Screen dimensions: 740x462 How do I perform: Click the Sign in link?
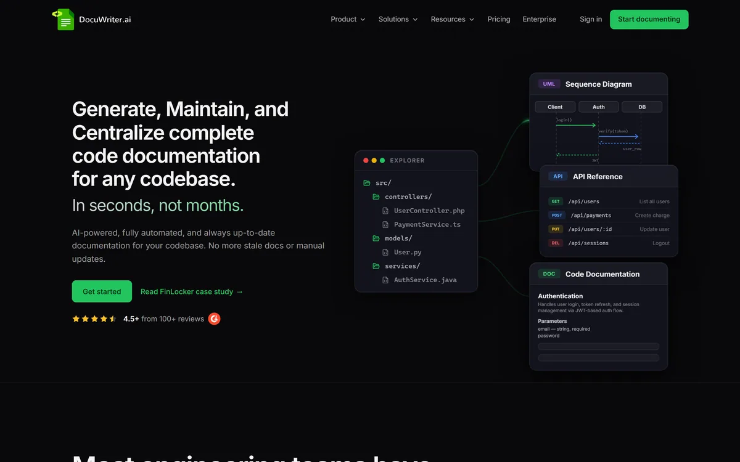591,19
